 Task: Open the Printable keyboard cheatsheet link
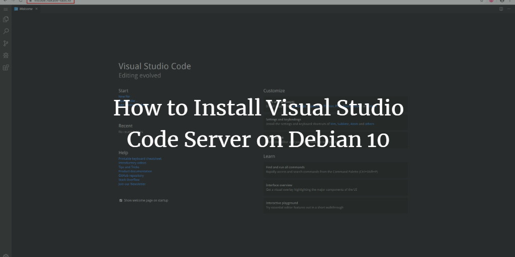coord(140,159)
